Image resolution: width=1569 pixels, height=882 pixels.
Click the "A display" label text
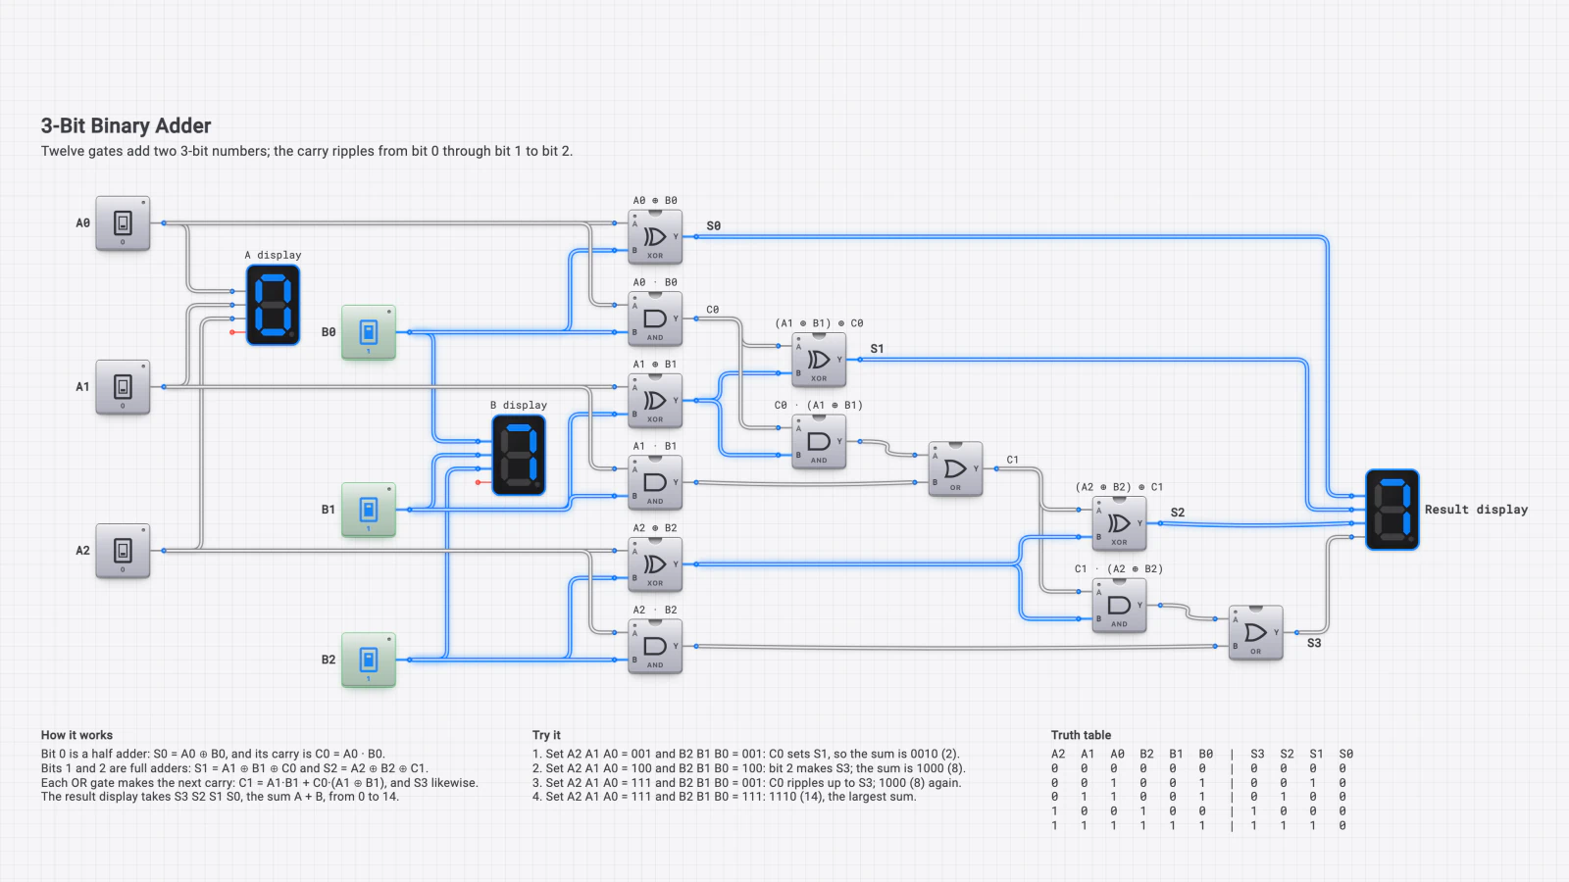coord(273,255)
